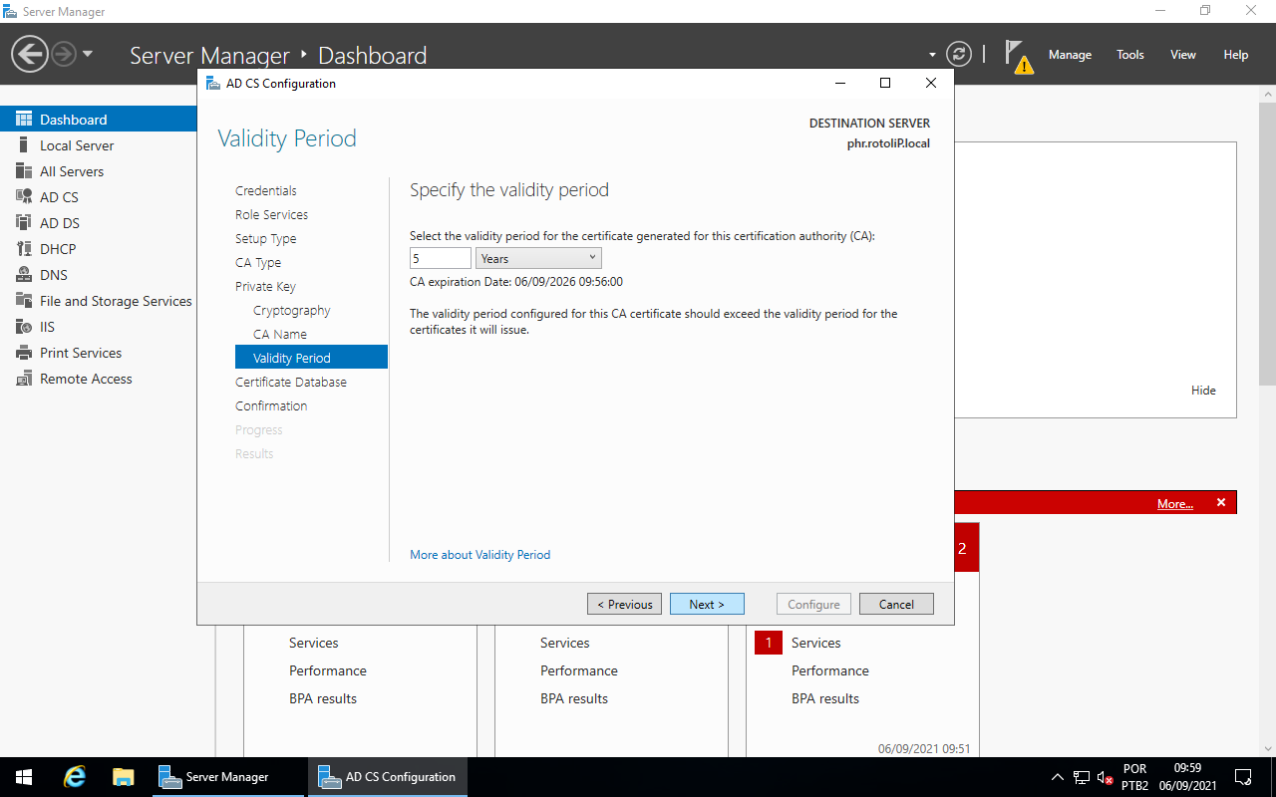Open the navigation dropdown arrow near refresh

click(x=930, y=54)
